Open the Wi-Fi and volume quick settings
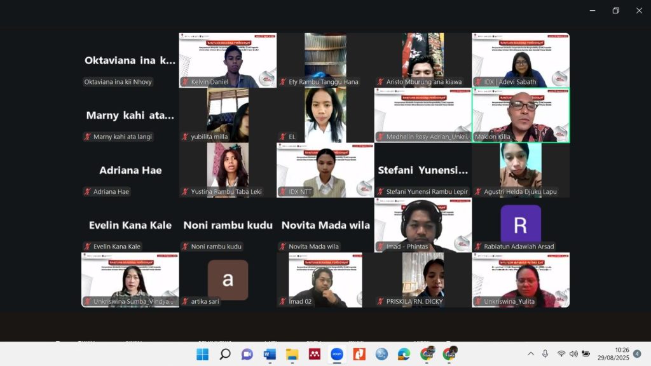Image resolution: width=651 pixels, height=366 pixels. pos(573,354)
